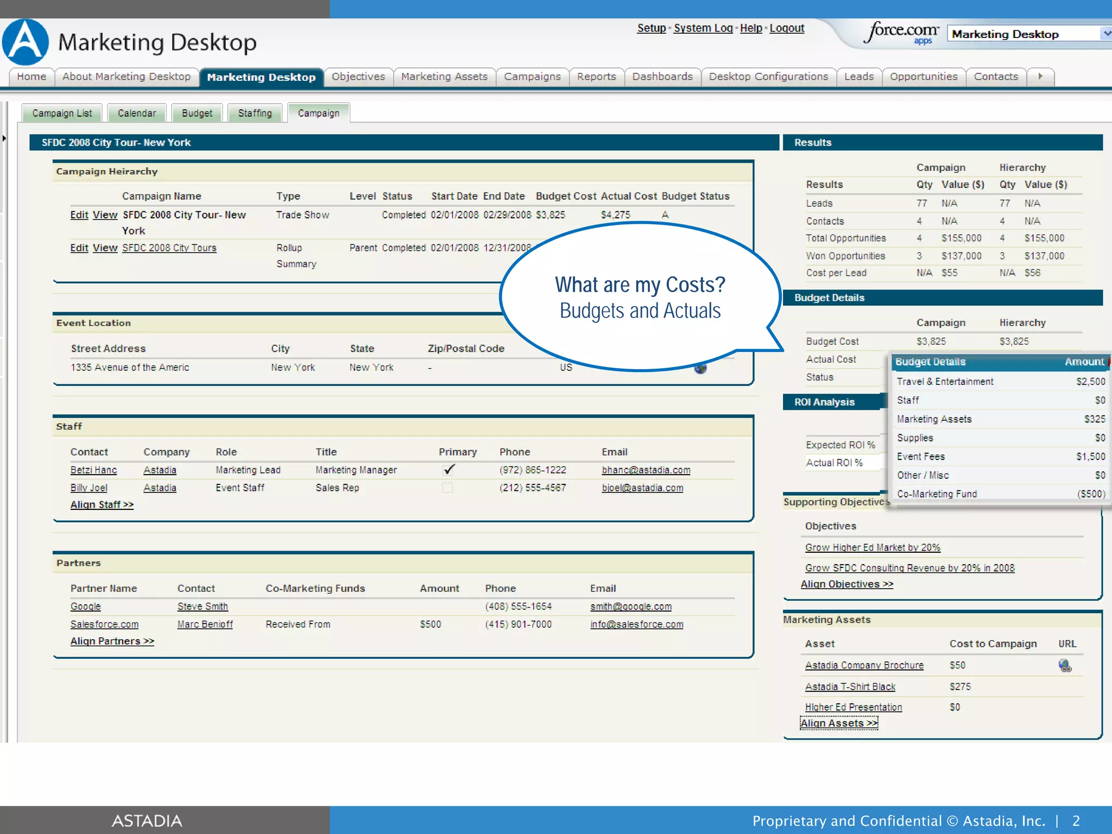This screenshot has height=834, width=1112.
Task: Toggle Primary checkbox for Betzi Hanc
Action: 448,470
